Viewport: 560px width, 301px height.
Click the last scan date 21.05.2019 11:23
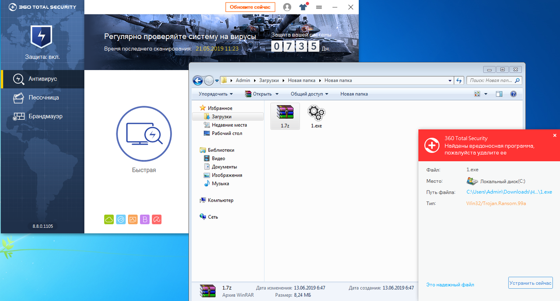(217, 49)
